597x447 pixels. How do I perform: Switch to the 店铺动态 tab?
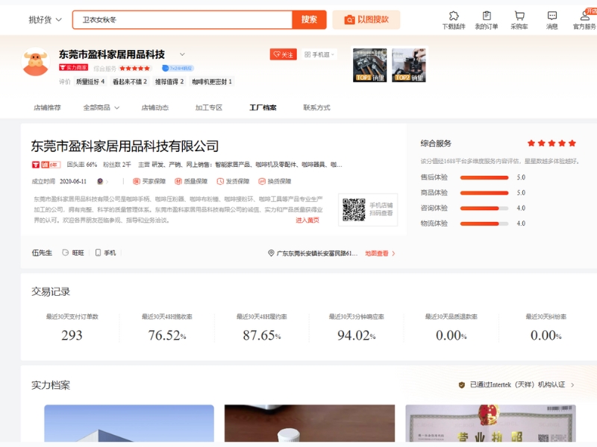click(154, 107)
